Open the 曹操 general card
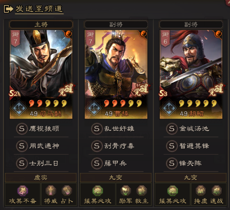Screen dimensions: 230x210 (x=116, y=74)
